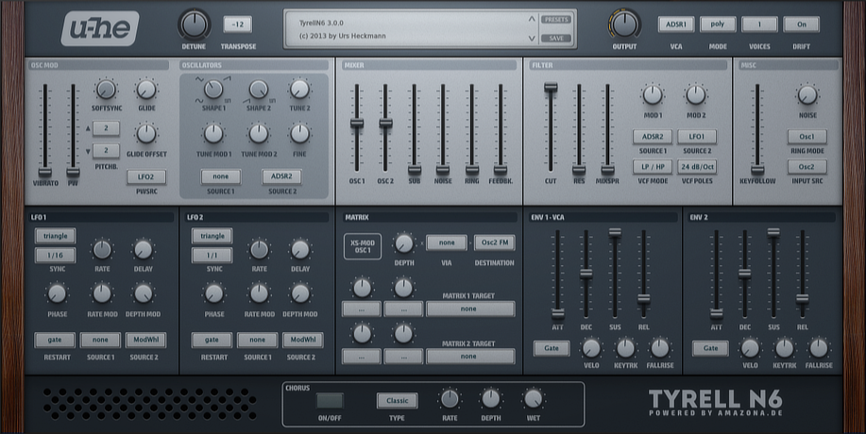
Task: Open the Presets browser
Action: [x=556, y=19]
